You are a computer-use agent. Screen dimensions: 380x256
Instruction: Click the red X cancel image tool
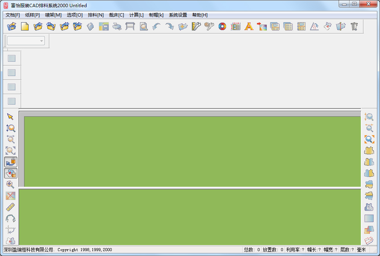tap(11, 196)
